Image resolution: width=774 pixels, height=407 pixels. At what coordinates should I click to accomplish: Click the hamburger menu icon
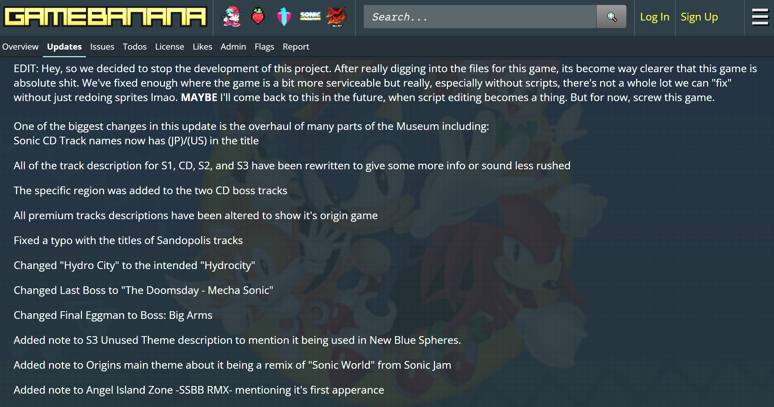(x=760, y=17)
